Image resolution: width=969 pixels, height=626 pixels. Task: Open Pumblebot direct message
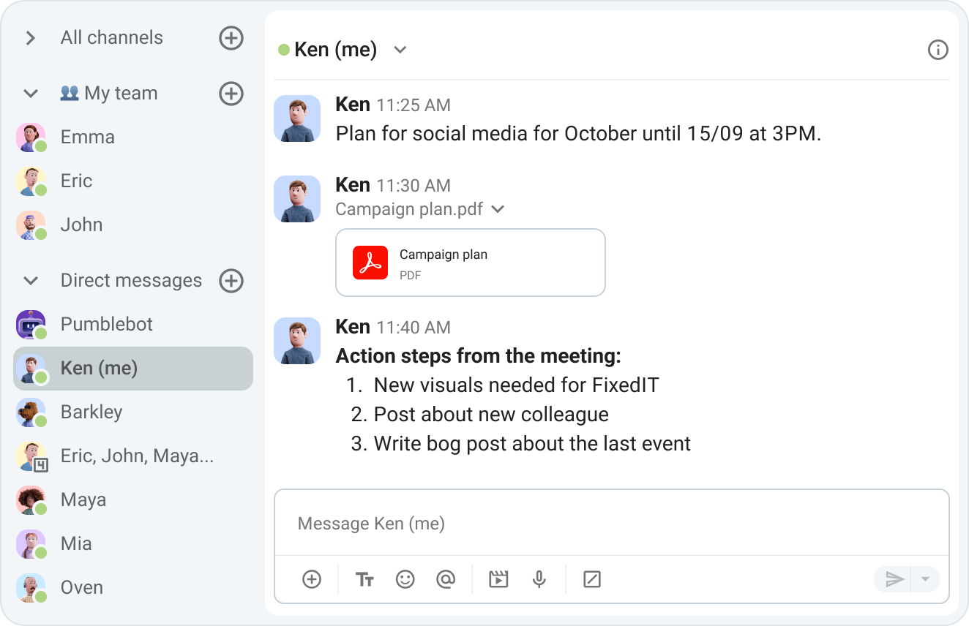click(x=106, y=325)
